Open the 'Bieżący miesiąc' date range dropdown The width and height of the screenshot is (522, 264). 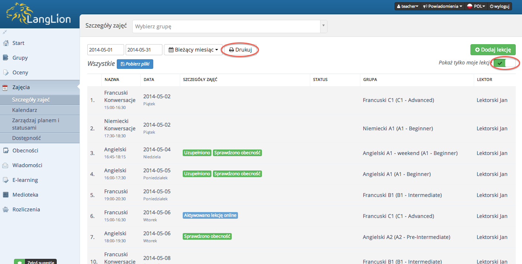point(193,50)
